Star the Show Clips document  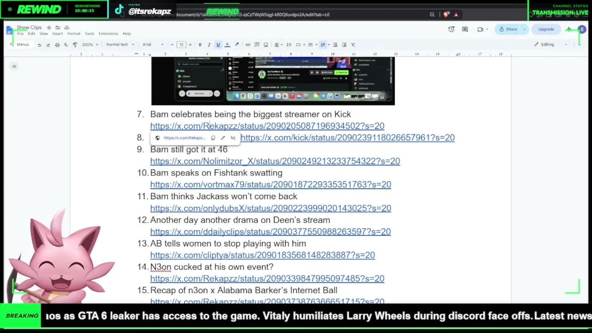(x=49, y=28)
